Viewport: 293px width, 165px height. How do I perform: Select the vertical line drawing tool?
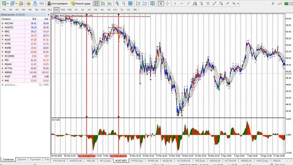coord(175,3)
